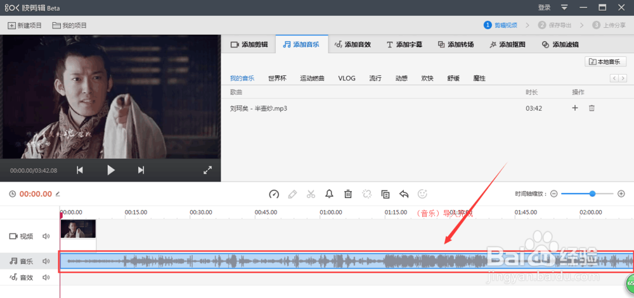This screenshot has width=634, height=298.
Task: Jump to next frame in preview
Action: 141,170
